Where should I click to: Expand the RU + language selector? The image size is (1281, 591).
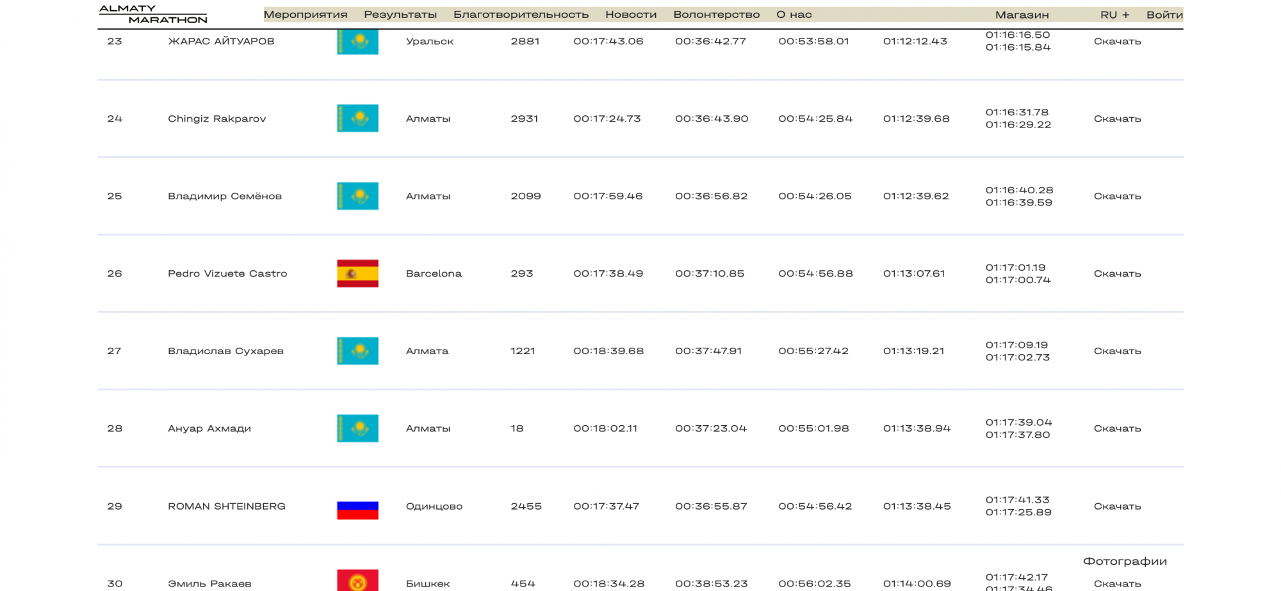click(1114, 15)
